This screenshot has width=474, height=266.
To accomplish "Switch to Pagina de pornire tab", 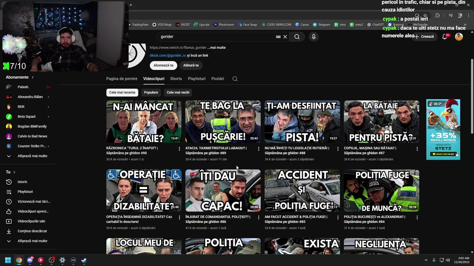I will [x=122, y=79].
